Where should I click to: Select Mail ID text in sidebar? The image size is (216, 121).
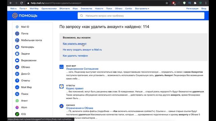pyautogui.click(x=25, y=27)
